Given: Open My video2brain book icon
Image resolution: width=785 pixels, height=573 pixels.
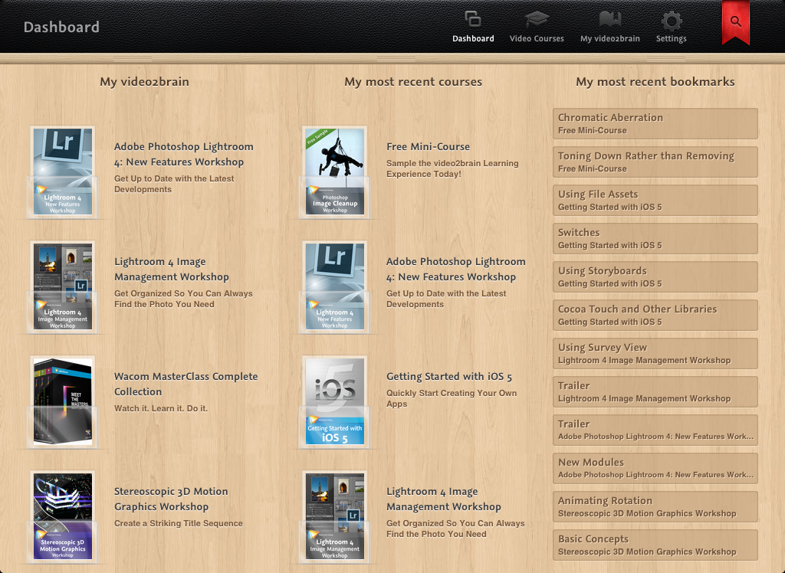Looking at the screenshot, I should pos(609,19).
